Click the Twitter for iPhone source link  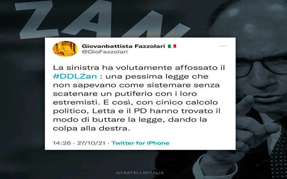point(140,143)
